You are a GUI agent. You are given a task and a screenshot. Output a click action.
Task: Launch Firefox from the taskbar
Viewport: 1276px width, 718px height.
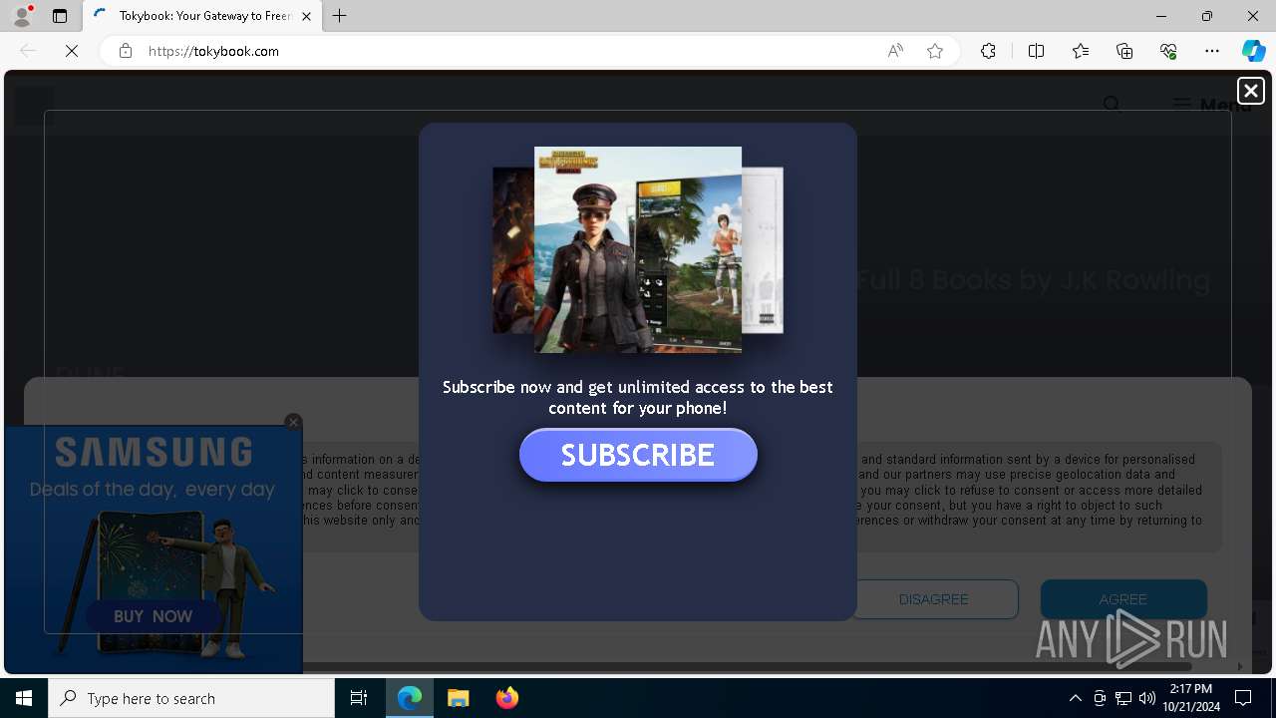506,698
